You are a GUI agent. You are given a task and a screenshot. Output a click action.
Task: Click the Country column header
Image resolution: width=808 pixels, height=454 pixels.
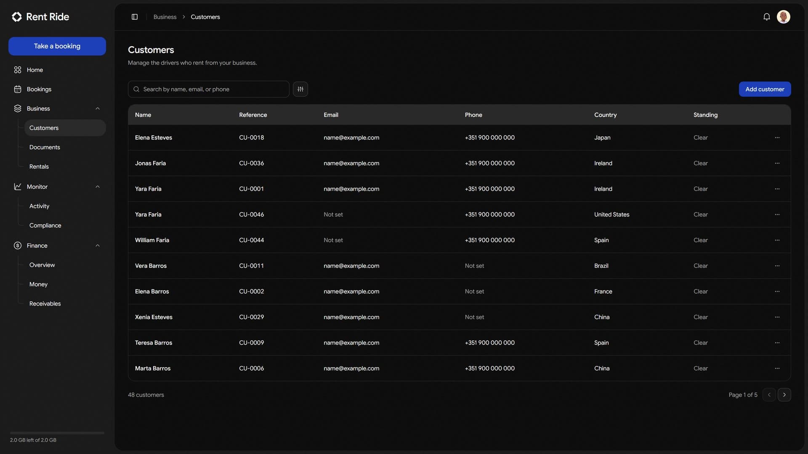pos(605,115)
